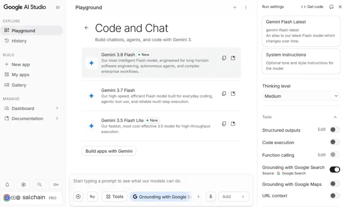346x207 pixels.
Task: Open My apps in sidebar
Action: click(31, 75)
